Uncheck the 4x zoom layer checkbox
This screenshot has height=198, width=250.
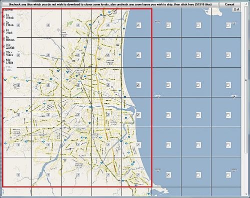coord(4,31)
